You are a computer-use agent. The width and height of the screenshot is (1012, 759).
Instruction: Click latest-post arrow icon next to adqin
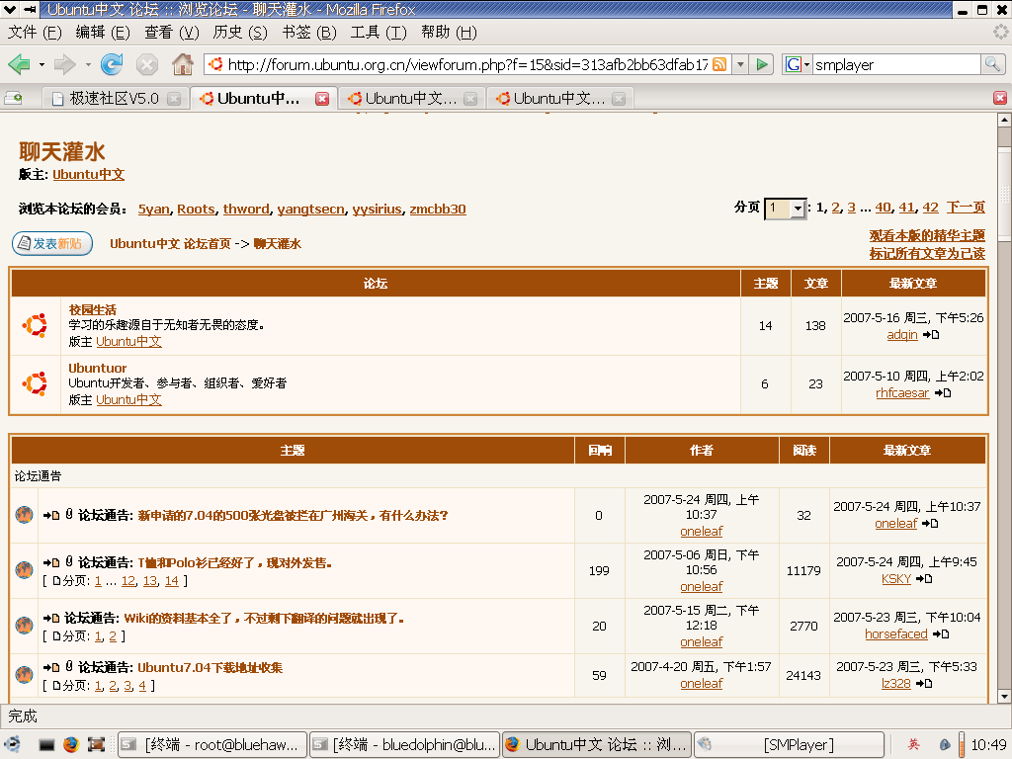click(931, 334)
